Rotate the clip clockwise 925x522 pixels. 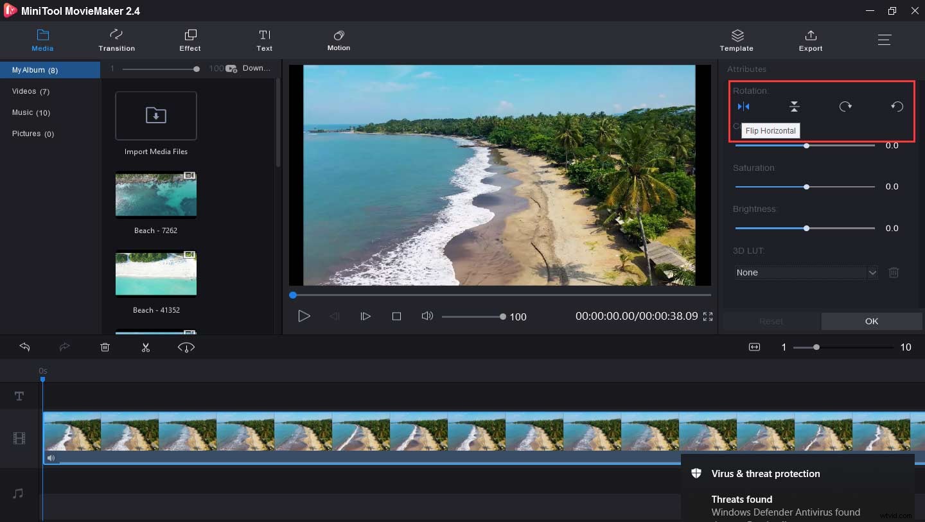[845, 106]
